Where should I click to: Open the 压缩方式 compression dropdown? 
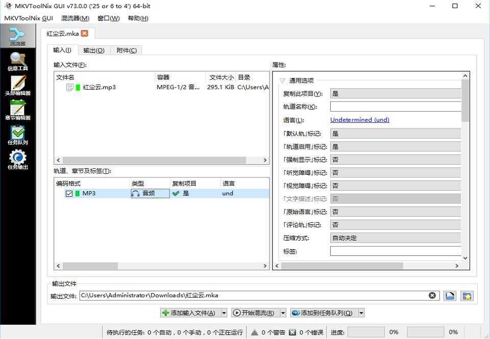pyautogui.click(x=395, y=238)
